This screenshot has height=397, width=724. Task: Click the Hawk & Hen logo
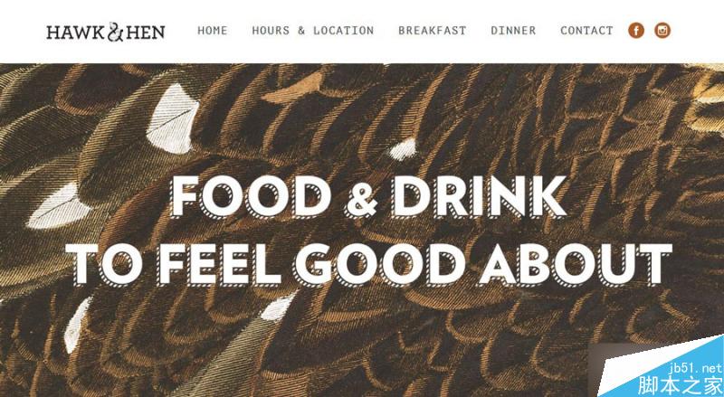coord(105,32)
